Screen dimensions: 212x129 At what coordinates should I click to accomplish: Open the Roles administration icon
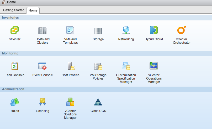15,102
